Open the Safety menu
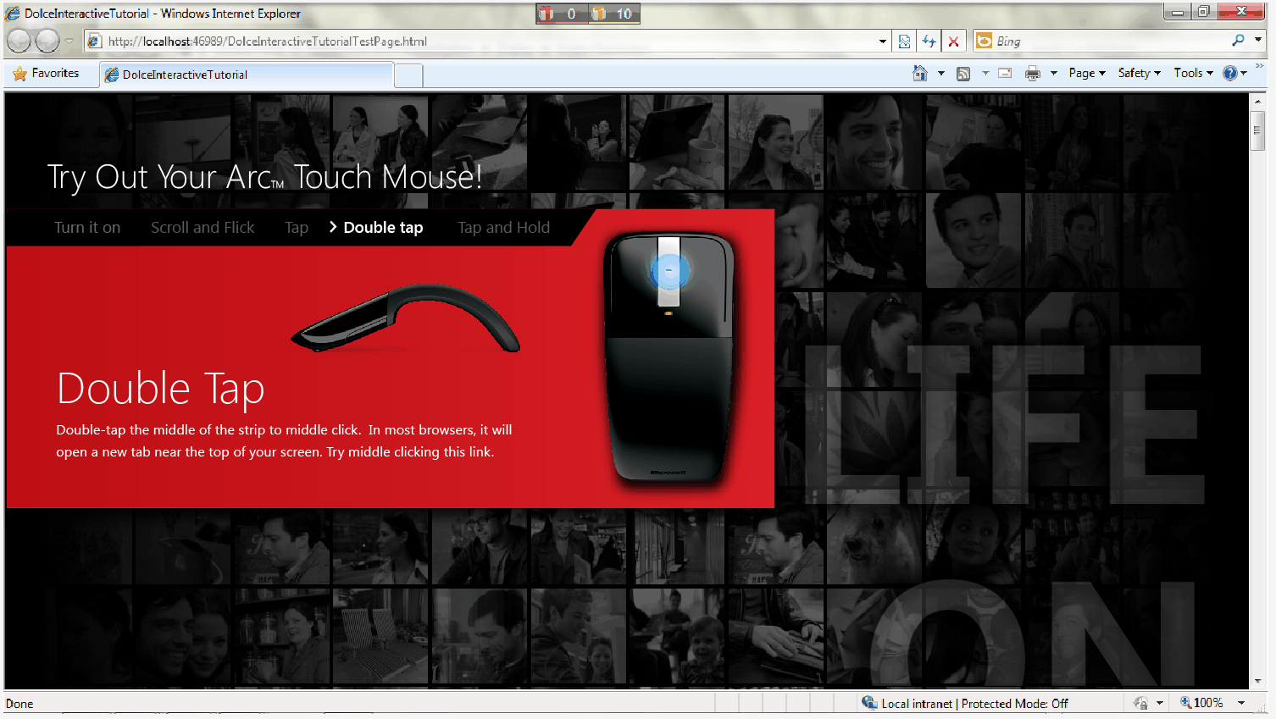Viewport: 1276px width, 719px height. click(x=1139, y=74)
